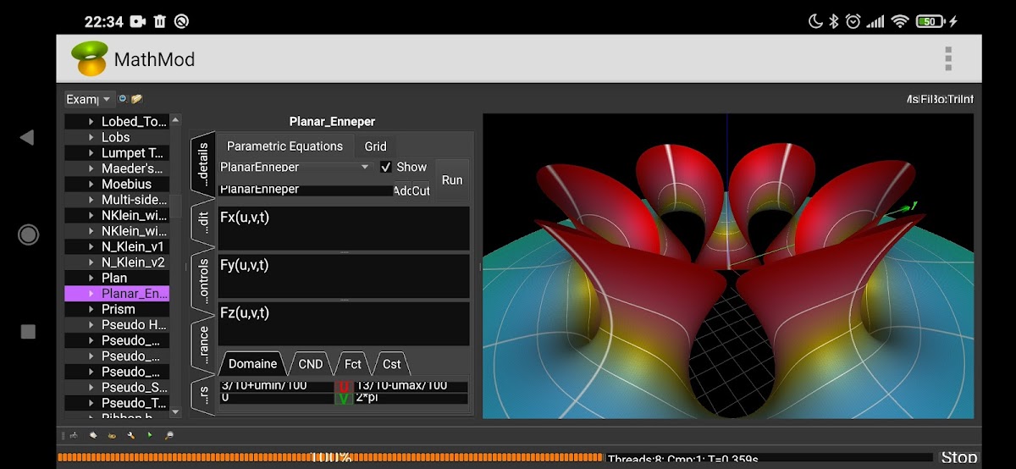Uncheck the Show checkbox
Viewport: 1016px width, 469px height.
pos(386,167)
